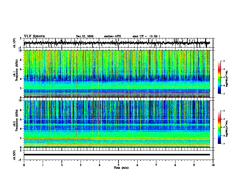Viewport: 240px width, 185px height.
Task: Click time axis tick label "8"
Action: pos(175,165)
